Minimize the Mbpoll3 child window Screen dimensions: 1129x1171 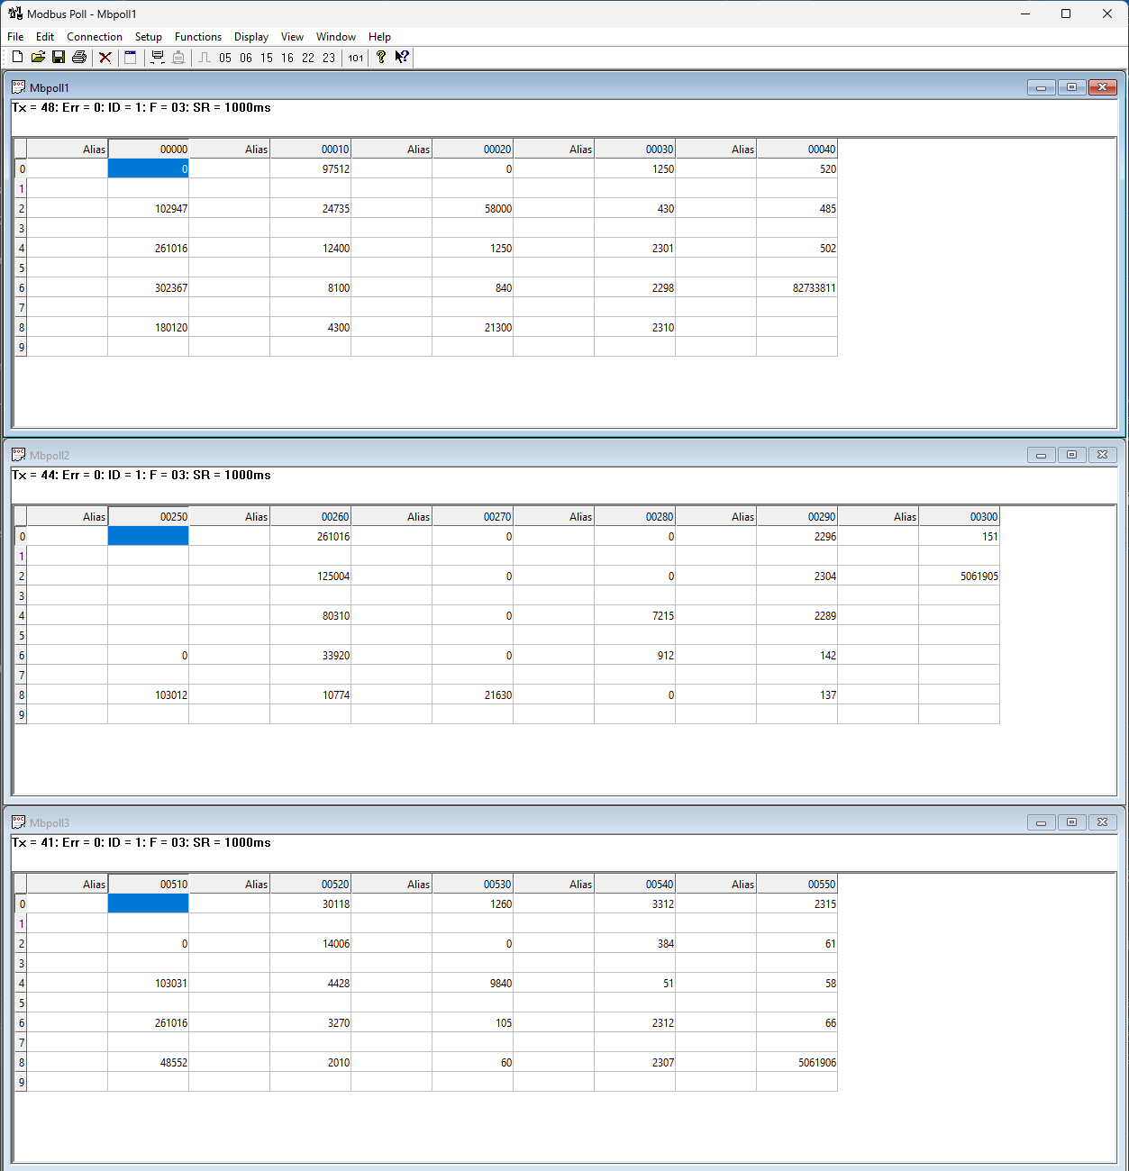1042,822
